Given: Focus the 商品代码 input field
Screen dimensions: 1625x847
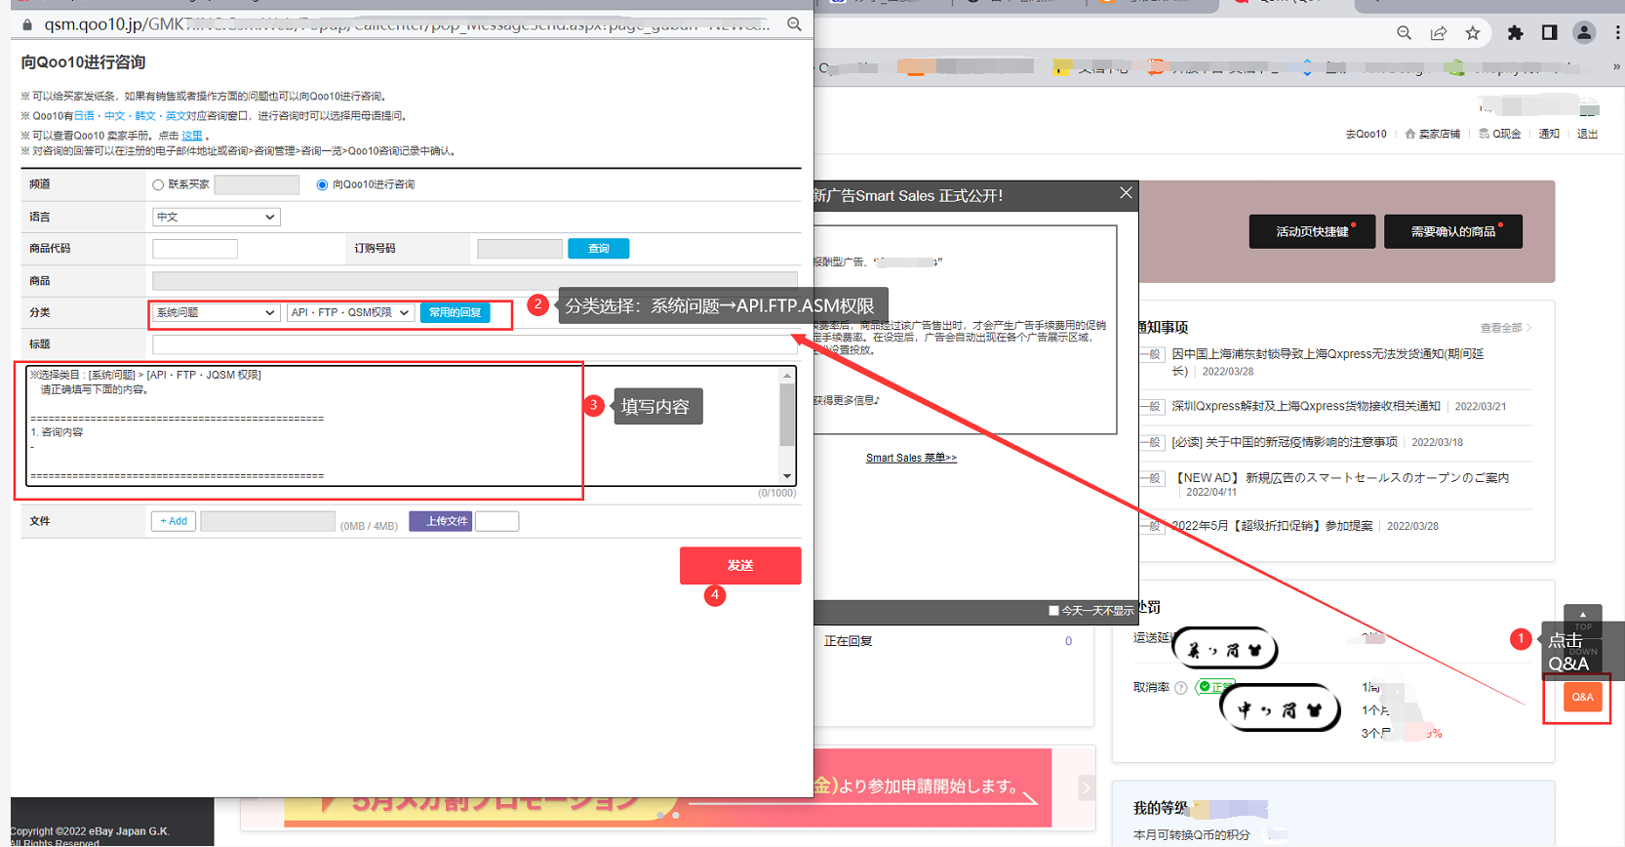Looking at the screenshot, I should pyautogui.click(x=195, y=249).
